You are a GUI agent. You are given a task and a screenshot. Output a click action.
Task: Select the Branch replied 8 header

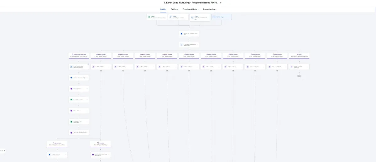(255, 55)
